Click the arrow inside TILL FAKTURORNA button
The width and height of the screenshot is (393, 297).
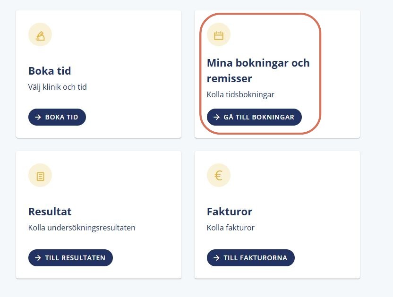[x=216, y=258]
